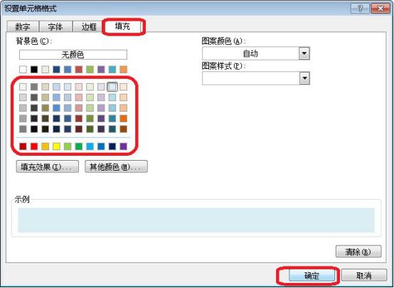Expand the 图案颜色 dropdown arrow
Image resolution: width=394 pixels, height=288 pixels.
[304, 53]
